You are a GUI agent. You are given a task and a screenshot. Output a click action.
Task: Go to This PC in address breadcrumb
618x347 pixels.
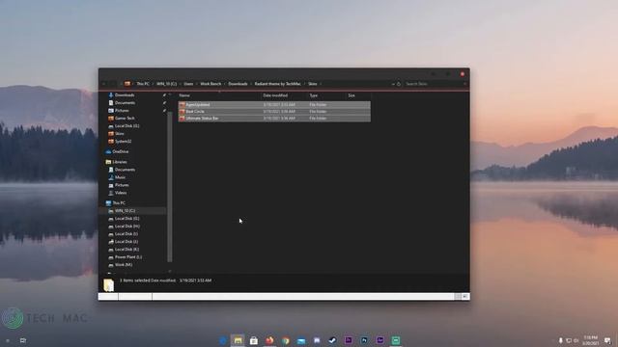point(143,84)
